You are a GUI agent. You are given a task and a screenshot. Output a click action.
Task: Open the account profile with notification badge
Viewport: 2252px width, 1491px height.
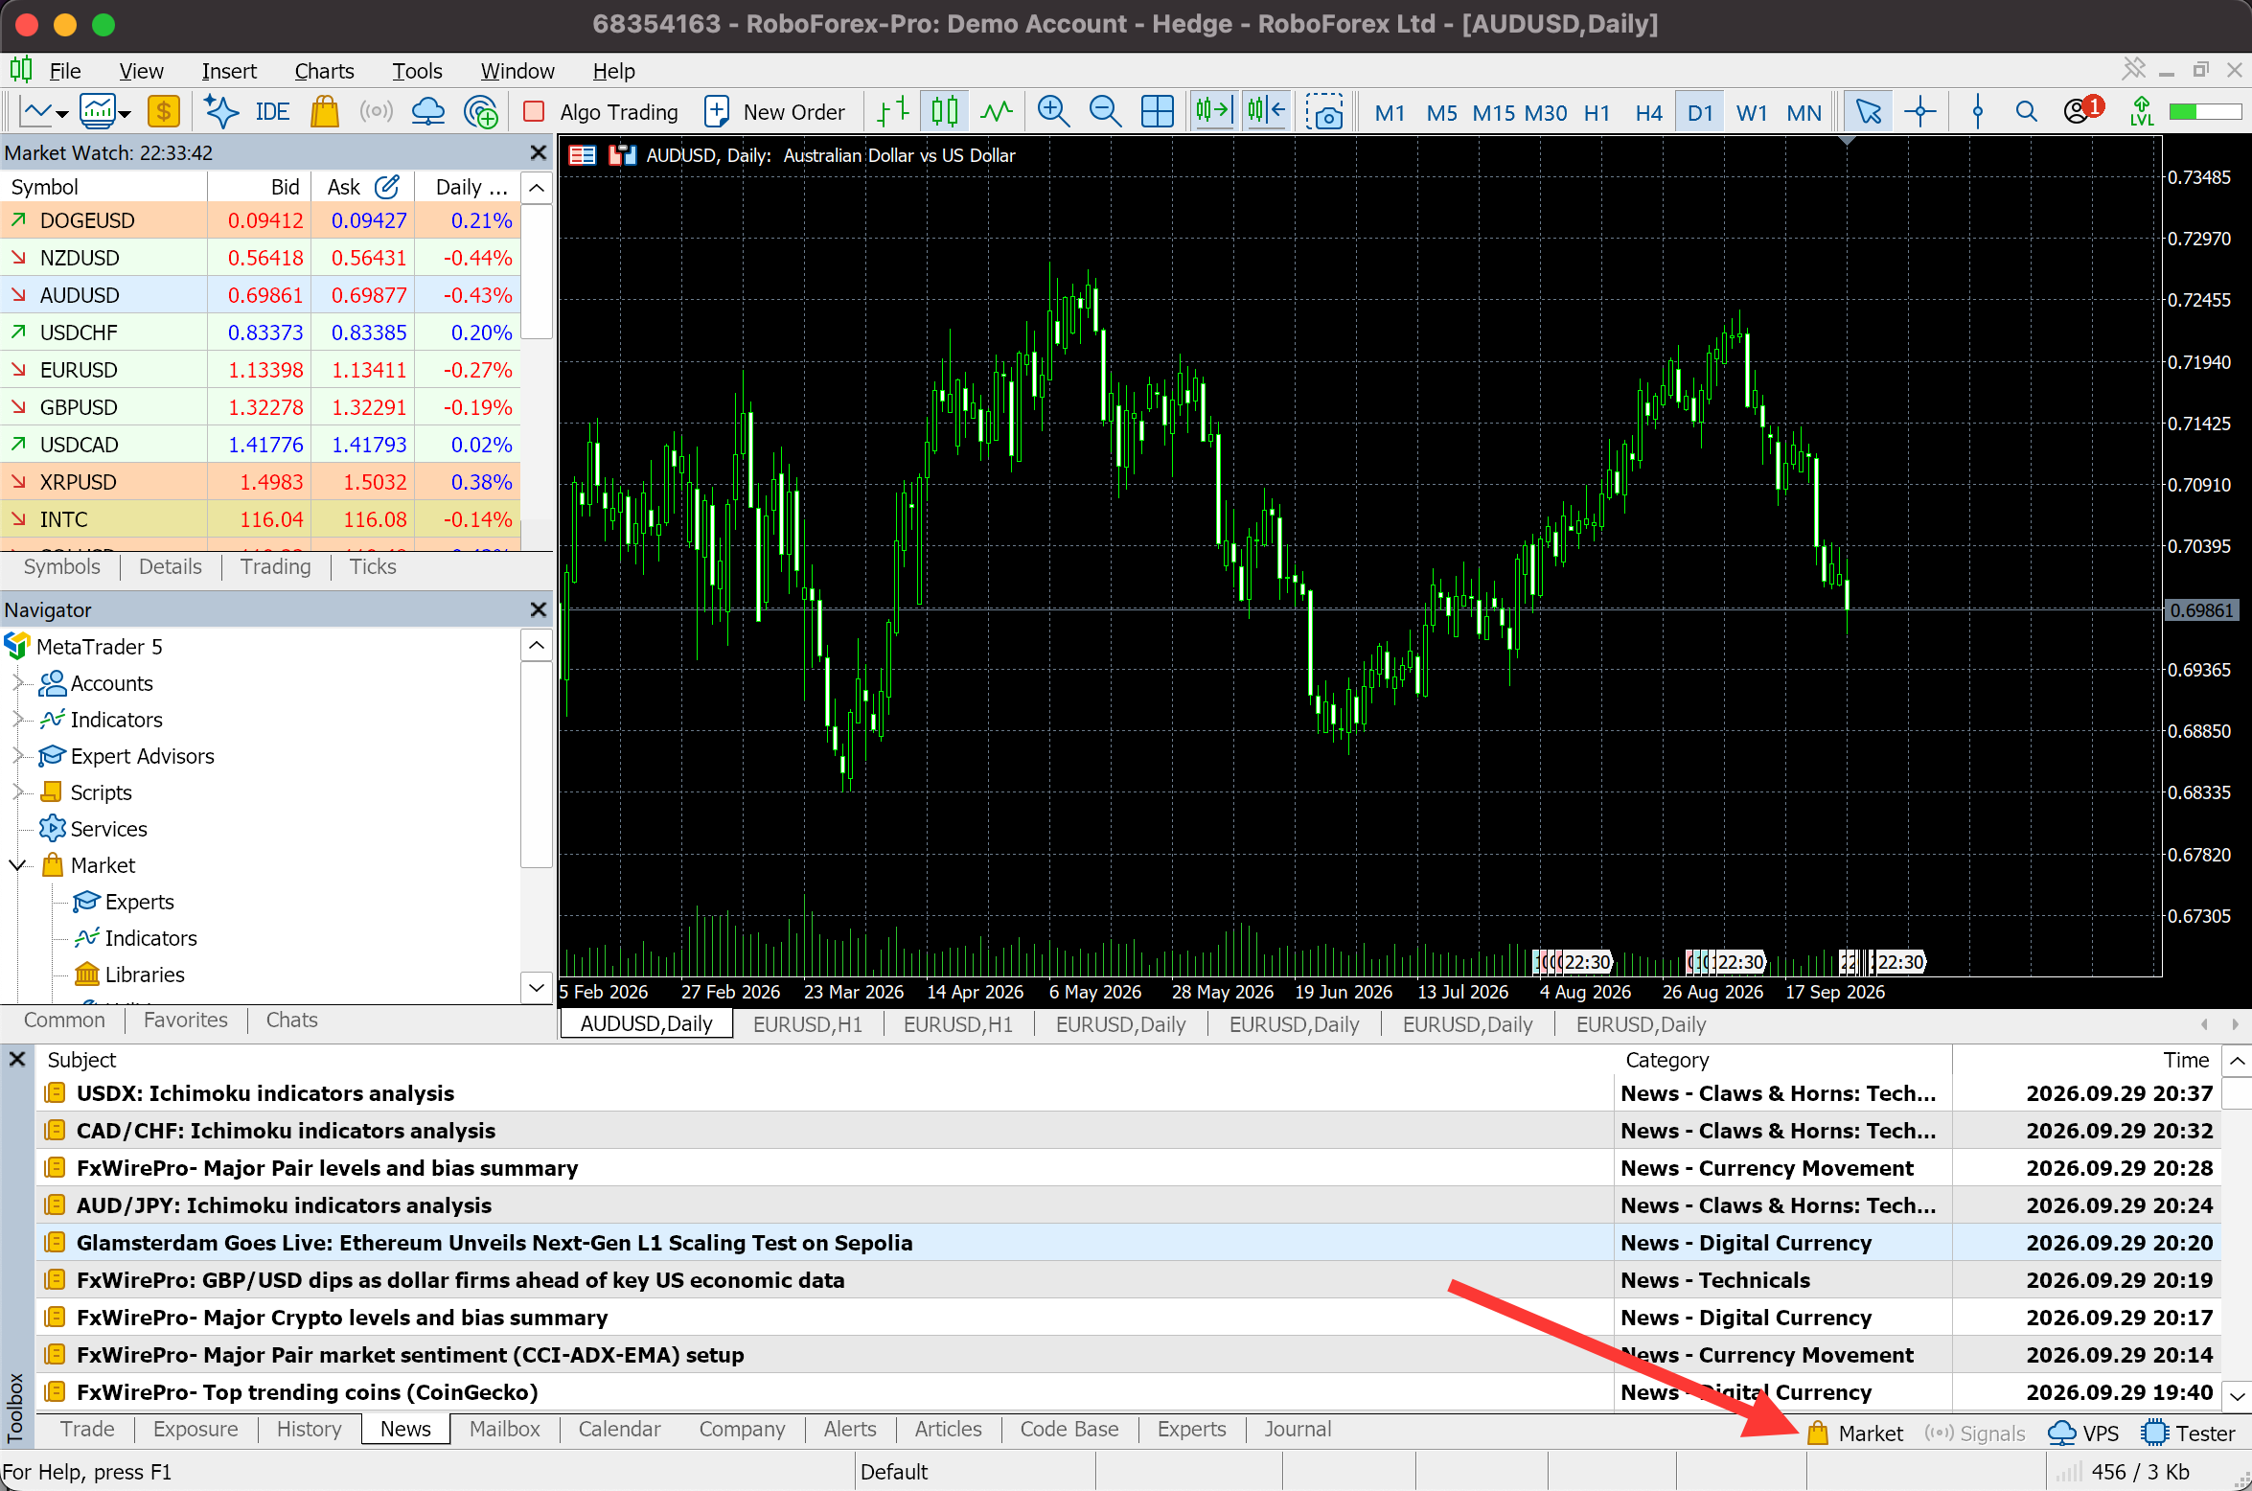(2082, 110)
